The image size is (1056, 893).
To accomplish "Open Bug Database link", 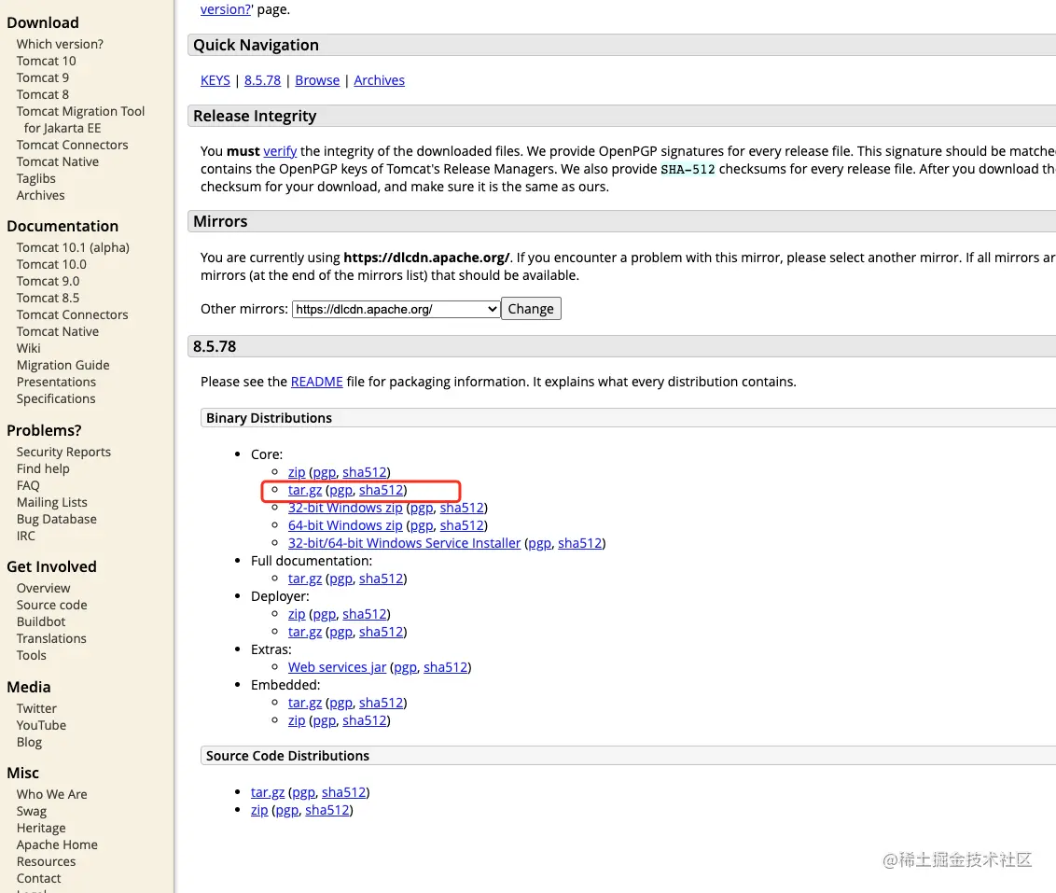I will [x=57, y=519].
